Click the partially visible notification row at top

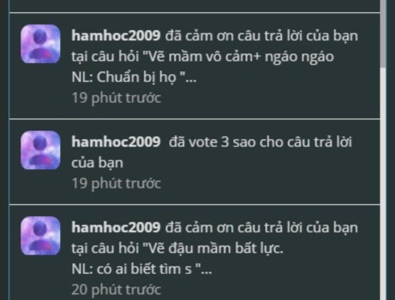click(x=194, y=6)
